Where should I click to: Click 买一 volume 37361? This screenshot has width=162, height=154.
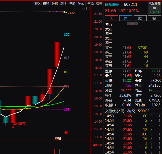(143, 48)
